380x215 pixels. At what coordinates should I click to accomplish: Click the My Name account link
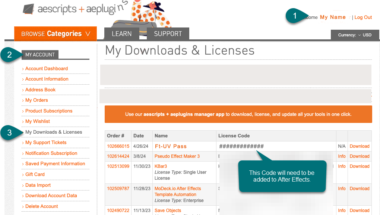pos(333,17)
